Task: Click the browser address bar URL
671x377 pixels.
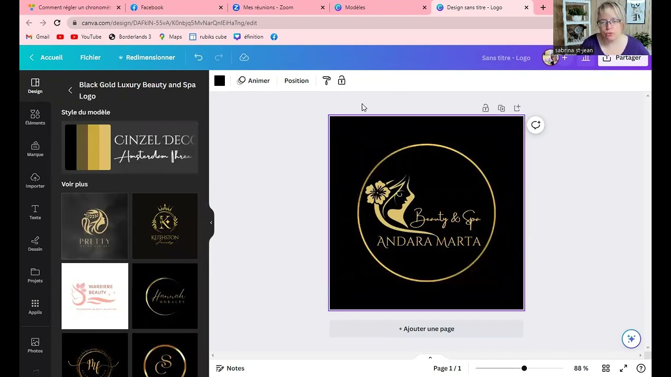Action: 169,23
